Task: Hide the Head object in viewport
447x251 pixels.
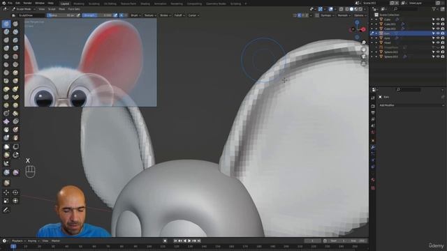Action: [438, 43]
